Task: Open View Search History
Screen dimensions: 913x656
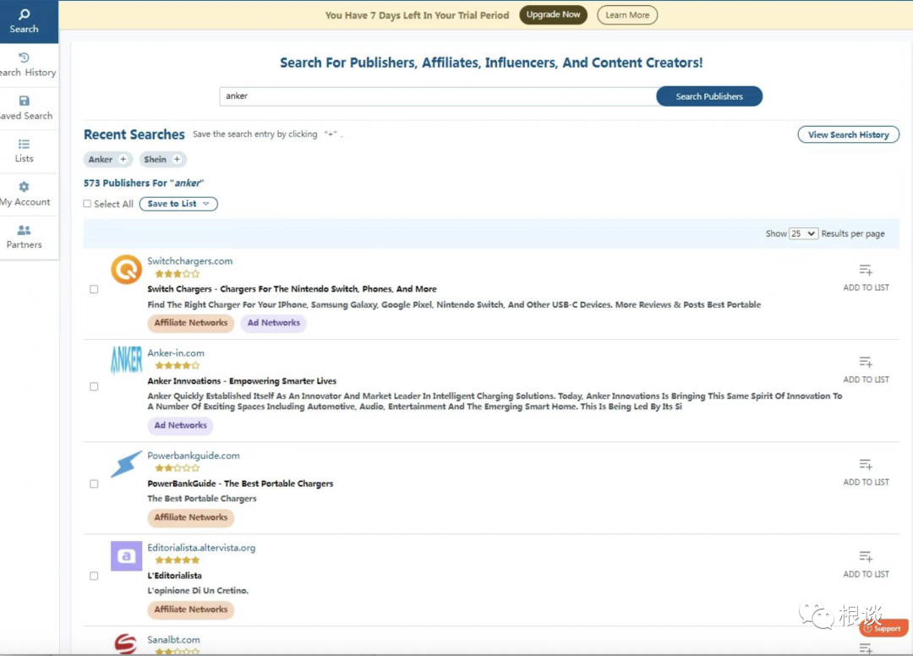Action: pos(849,134)
